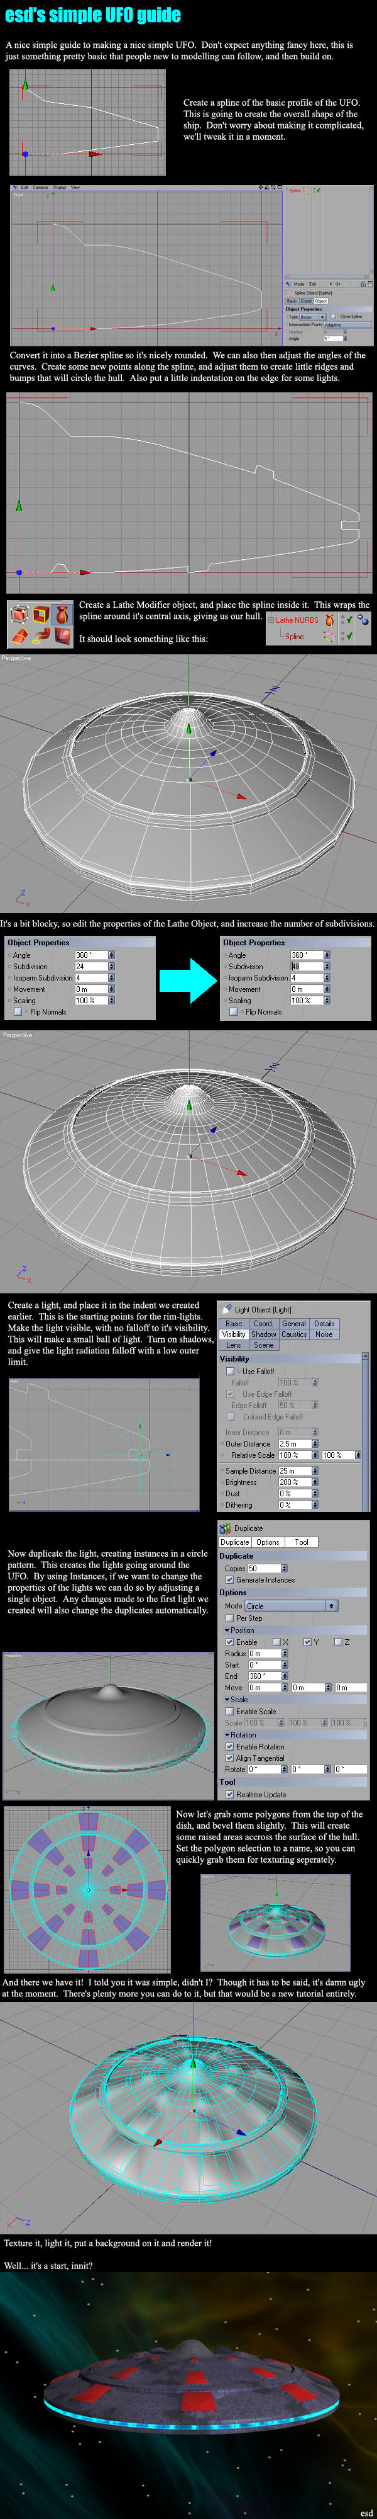Click the Lathe NURBS object icon in manager
377x2519 pixels.
tap(329, 620)
